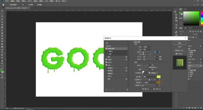
Task: Click the New Style (新建样式) button
Action: pos(180,51)
